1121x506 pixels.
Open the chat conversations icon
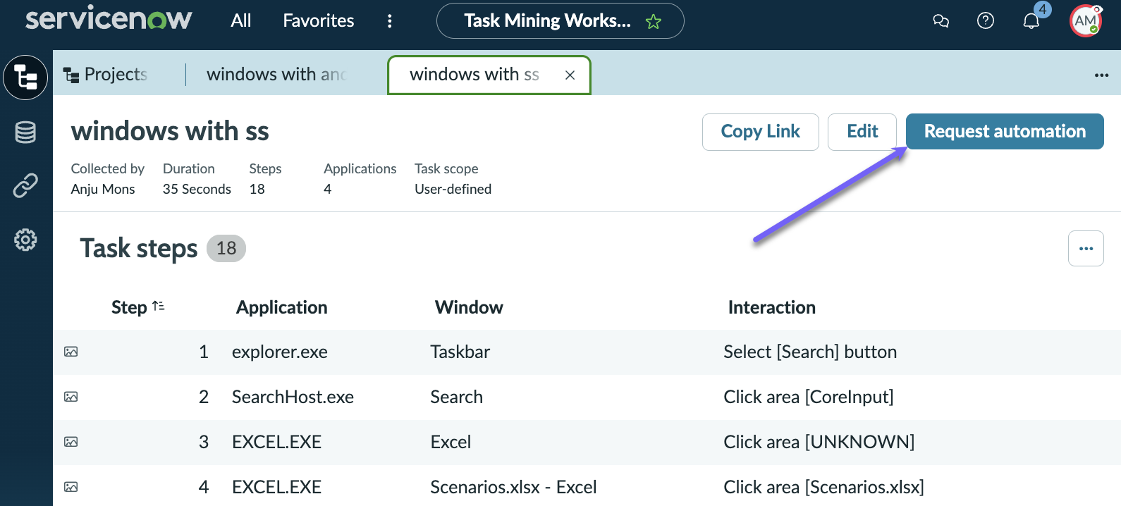(x=941, y=21)
